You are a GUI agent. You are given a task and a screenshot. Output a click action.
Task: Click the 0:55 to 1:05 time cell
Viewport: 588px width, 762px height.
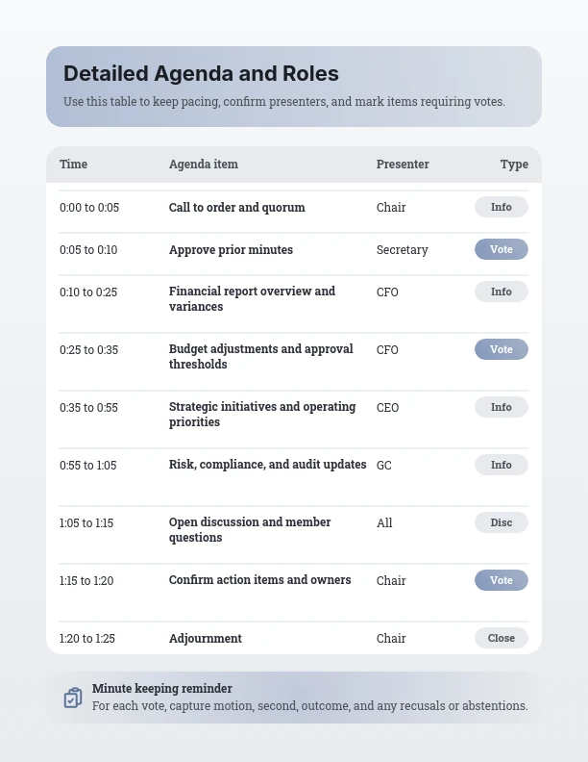(87, 466)
